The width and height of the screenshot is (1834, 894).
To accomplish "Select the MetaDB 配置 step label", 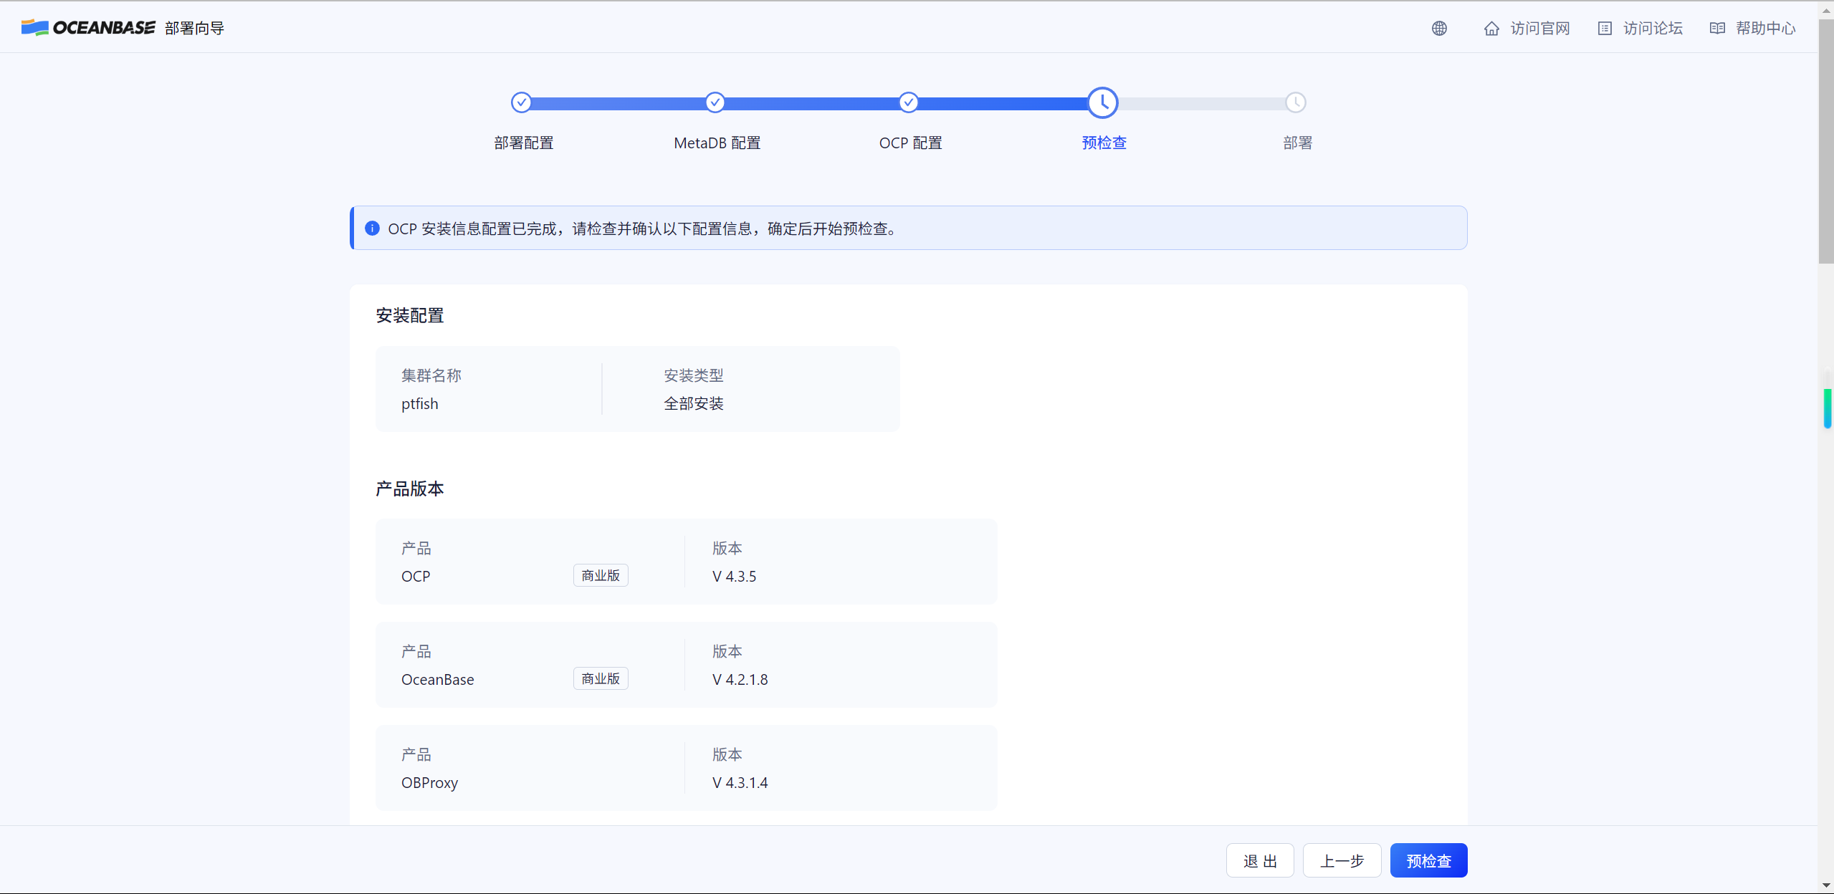I will tap(717, 143).
